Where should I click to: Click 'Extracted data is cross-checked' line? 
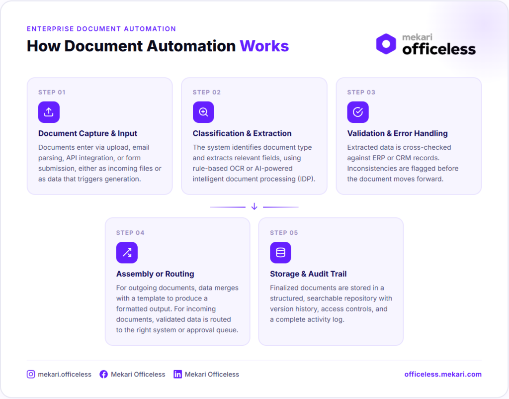click(x=399, y=148)
